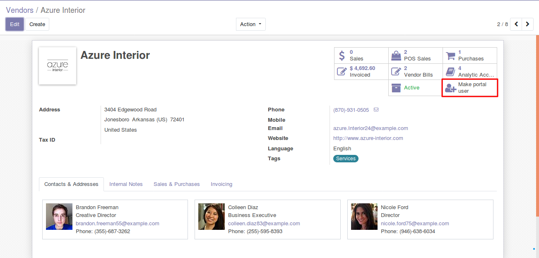Click the Make portal user icon
This screenshot has height=258, width=539.
450,88
